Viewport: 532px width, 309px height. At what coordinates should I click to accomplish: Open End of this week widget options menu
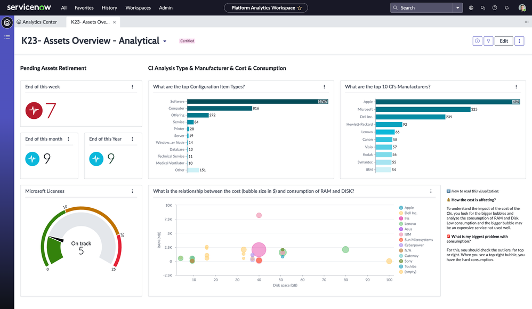[x=132, y=87]
